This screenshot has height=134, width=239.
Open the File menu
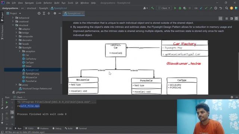tap(8, 3)
